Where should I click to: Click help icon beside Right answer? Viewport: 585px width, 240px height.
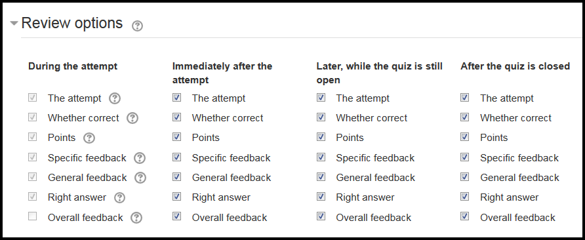pos(119,197)
